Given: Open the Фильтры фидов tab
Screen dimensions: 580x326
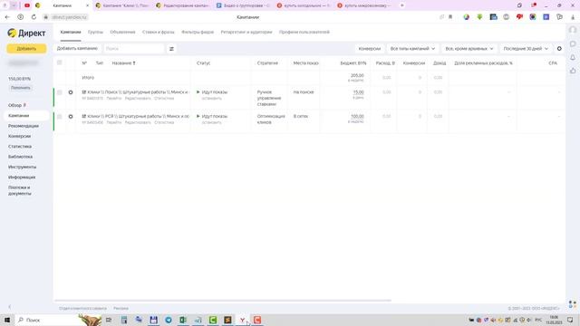Looking at the screenshot, I should [x=198, y=33].
